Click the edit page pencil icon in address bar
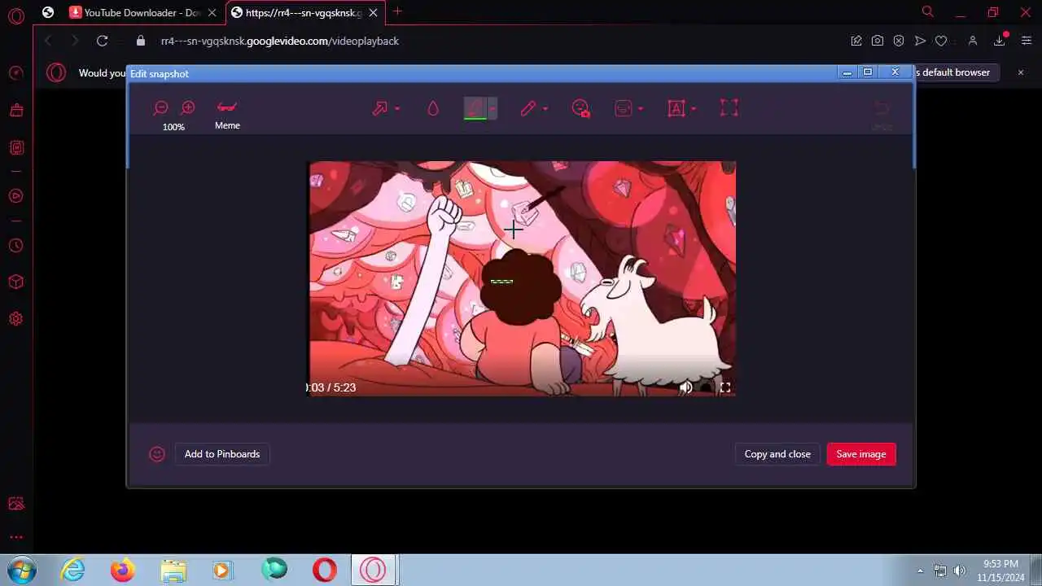Screen dimensions: 1042x586 click(856, 41)
